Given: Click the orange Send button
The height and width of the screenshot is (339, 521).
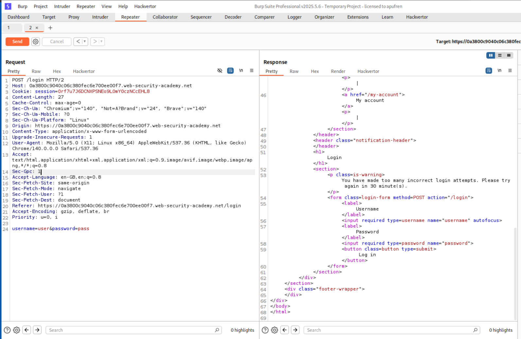Looking at the screenshot, I should coord(17,41).
